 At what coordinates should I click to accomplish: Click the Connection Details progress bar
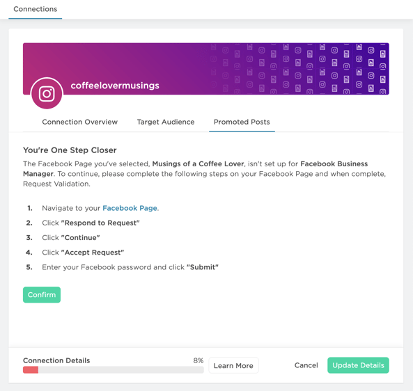[114, 369]
